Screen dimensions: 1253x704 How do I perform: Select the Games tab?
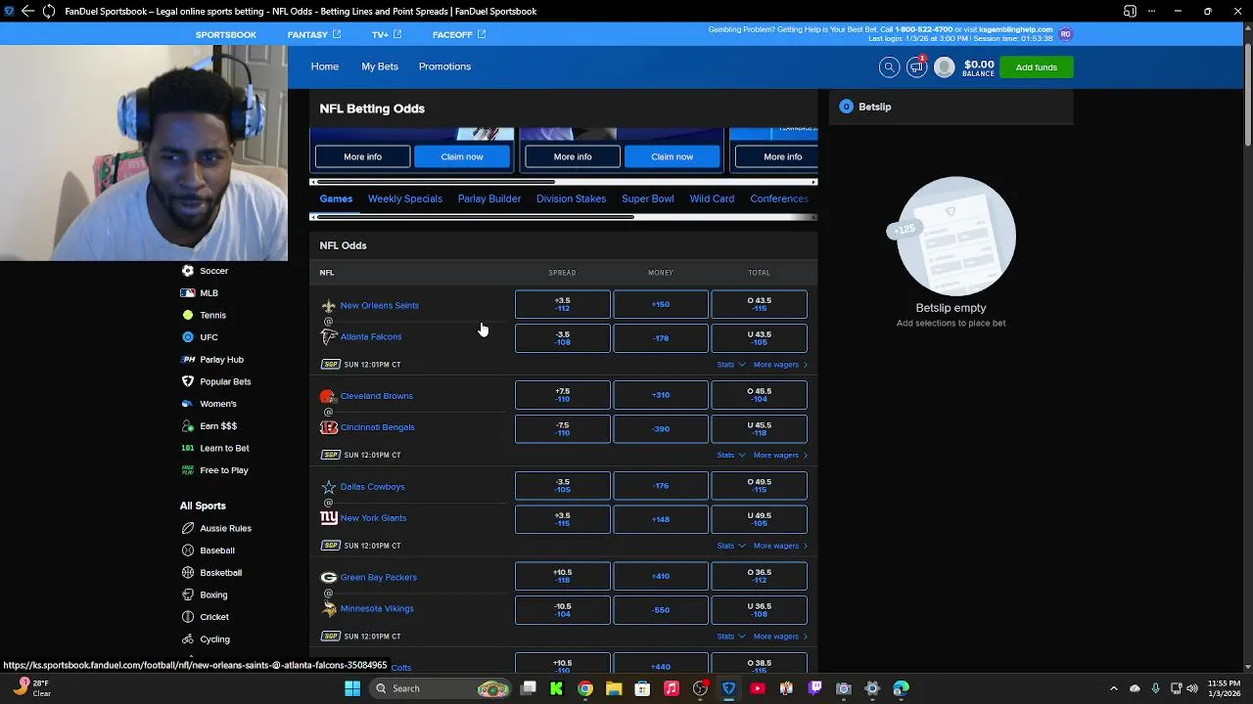[336, 198]
